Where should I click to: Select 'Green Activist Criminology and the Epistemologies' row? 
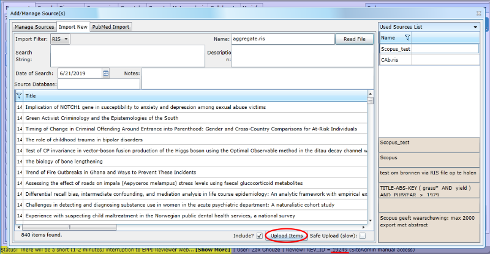191,118
